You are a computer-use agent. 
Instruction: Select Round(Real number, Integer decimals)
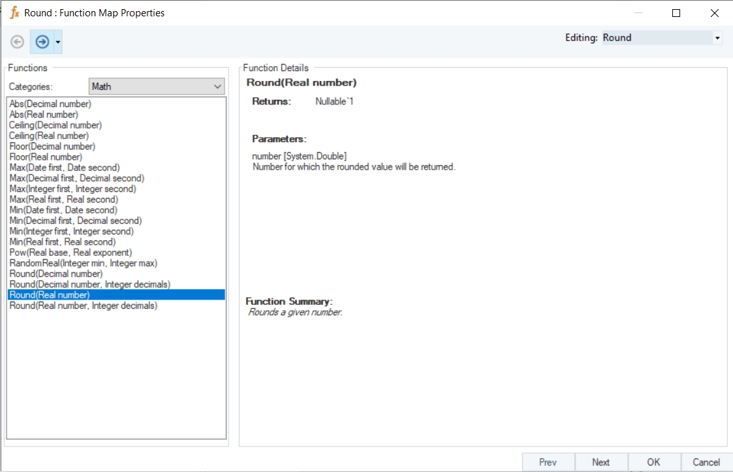click(83, 306)
